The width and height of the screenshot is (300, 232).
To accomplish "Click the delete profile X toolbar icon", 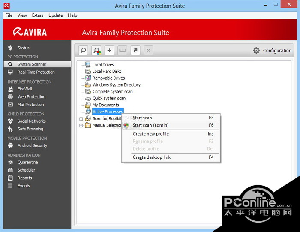I will pos(148,51).
